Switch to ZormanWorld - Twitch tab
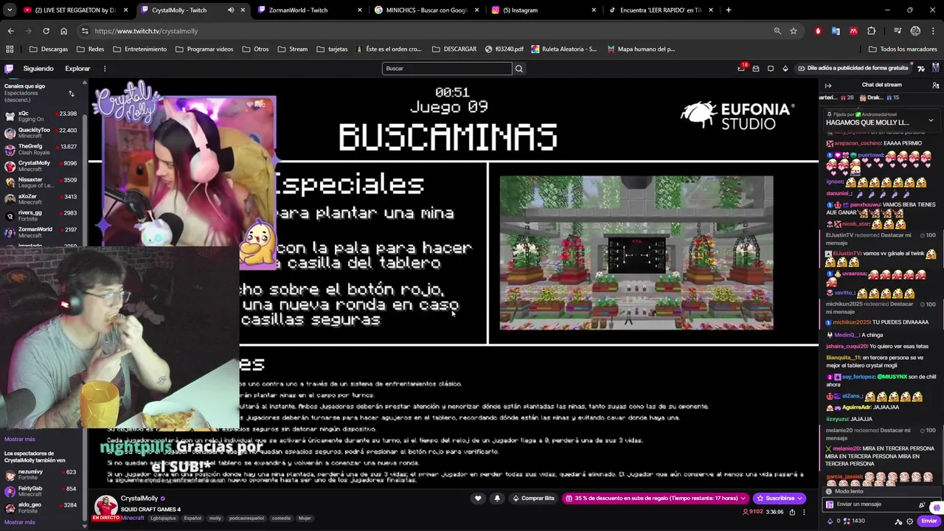This screenshot has width=944, height=531. (x=308, y=10)
